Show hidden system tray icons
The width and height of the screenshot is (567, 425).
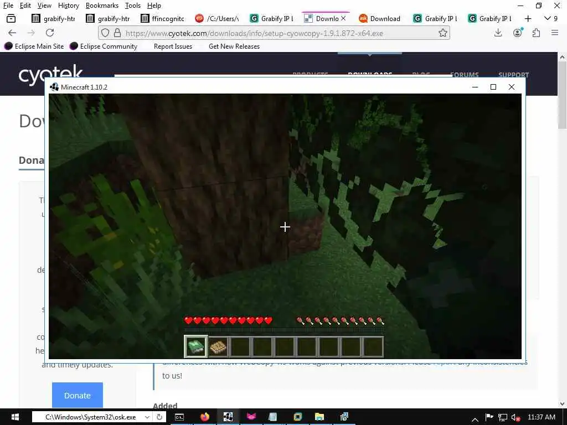click(475, 418)
